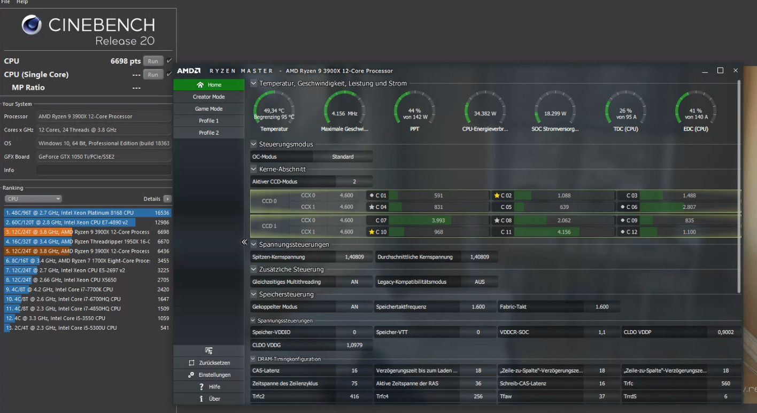Click the Ryzen Master vertical scrollbar
Viewport: 757px width, 413px height.
pos(739,186)
